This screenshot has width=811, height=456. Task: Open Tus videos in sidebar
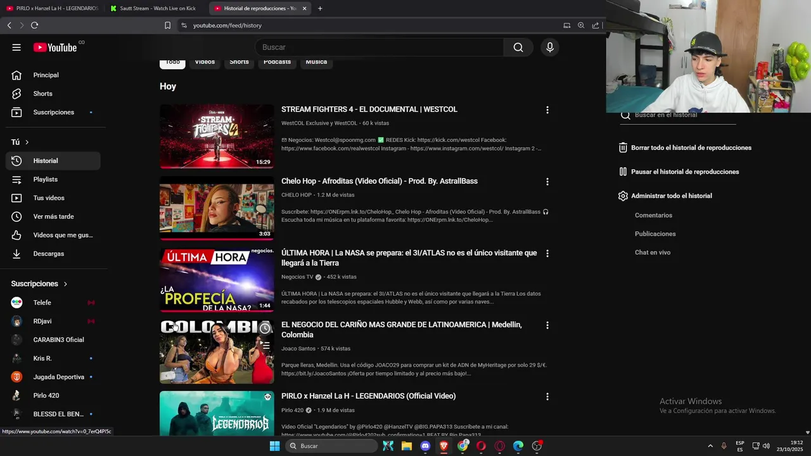53,198
